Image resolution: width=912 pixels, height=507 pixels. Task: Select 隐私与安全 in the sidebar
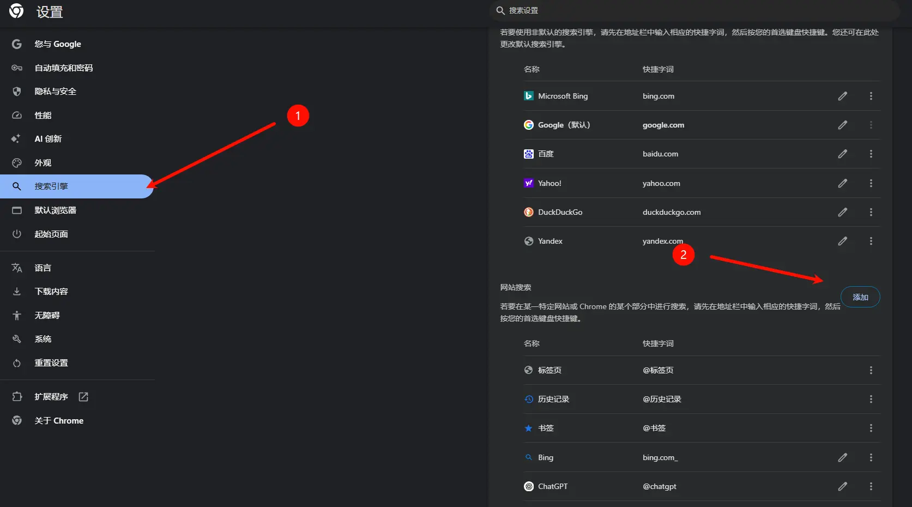pyautogui.click(x=55, y=92)
